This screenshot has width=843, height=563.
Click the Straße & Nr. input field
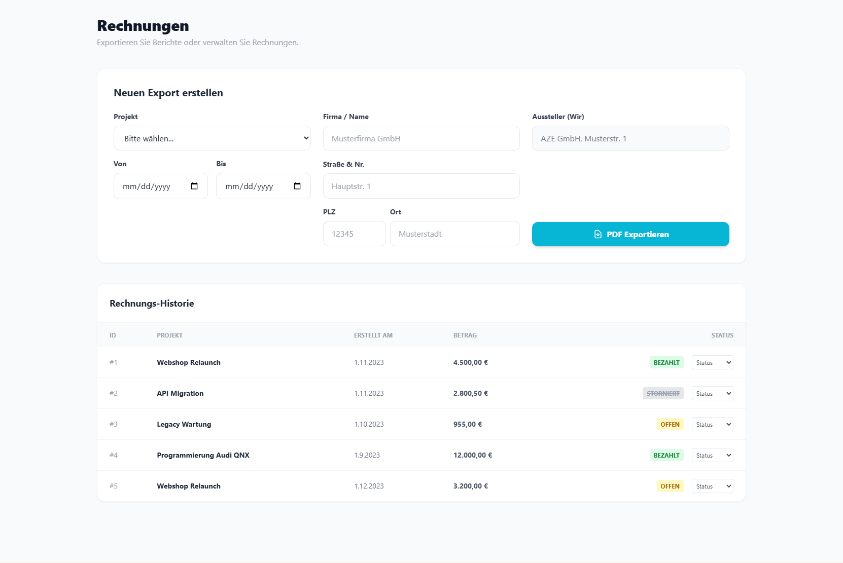pyautogui.click(x=421, y=186)
